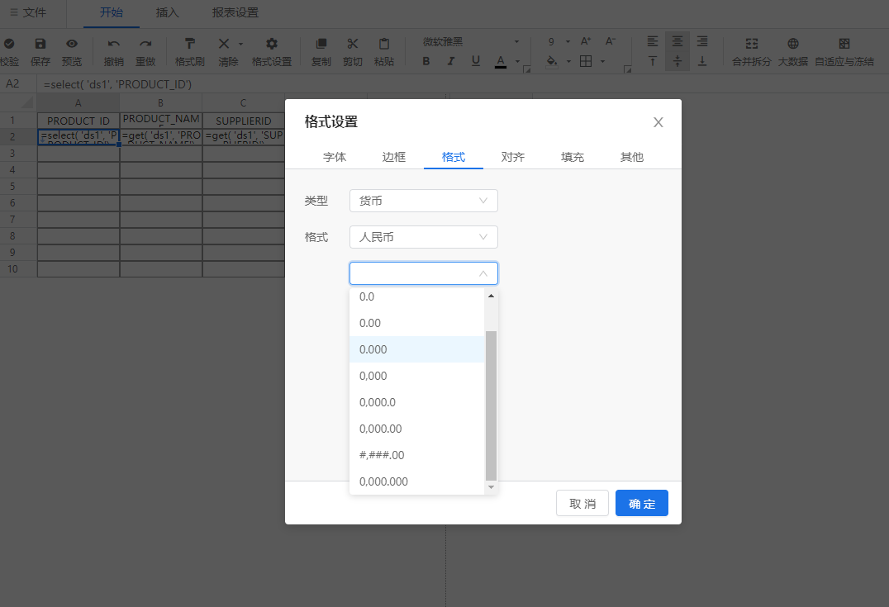The image size is (889, 607).
Task: Click the 复制 copy icon
Action: point(321,44)
